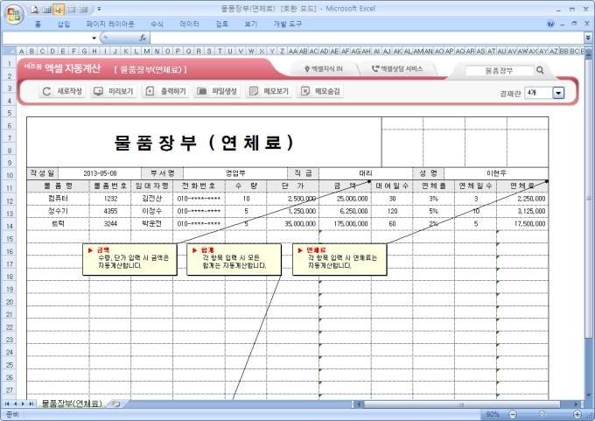Screen dimensions: 595x421
Task: Select all cells corner button
Action: [x=9, y=51]
